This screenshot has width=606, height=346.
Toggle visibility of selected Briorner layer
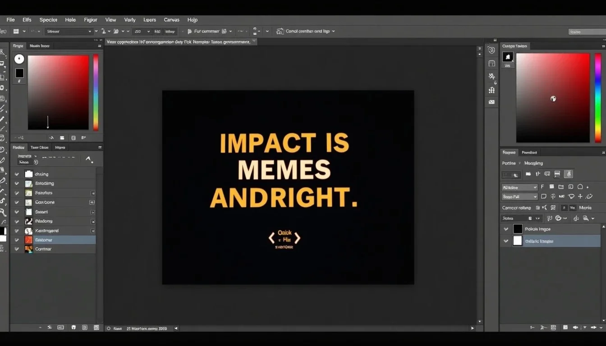(x=17, y=240)
